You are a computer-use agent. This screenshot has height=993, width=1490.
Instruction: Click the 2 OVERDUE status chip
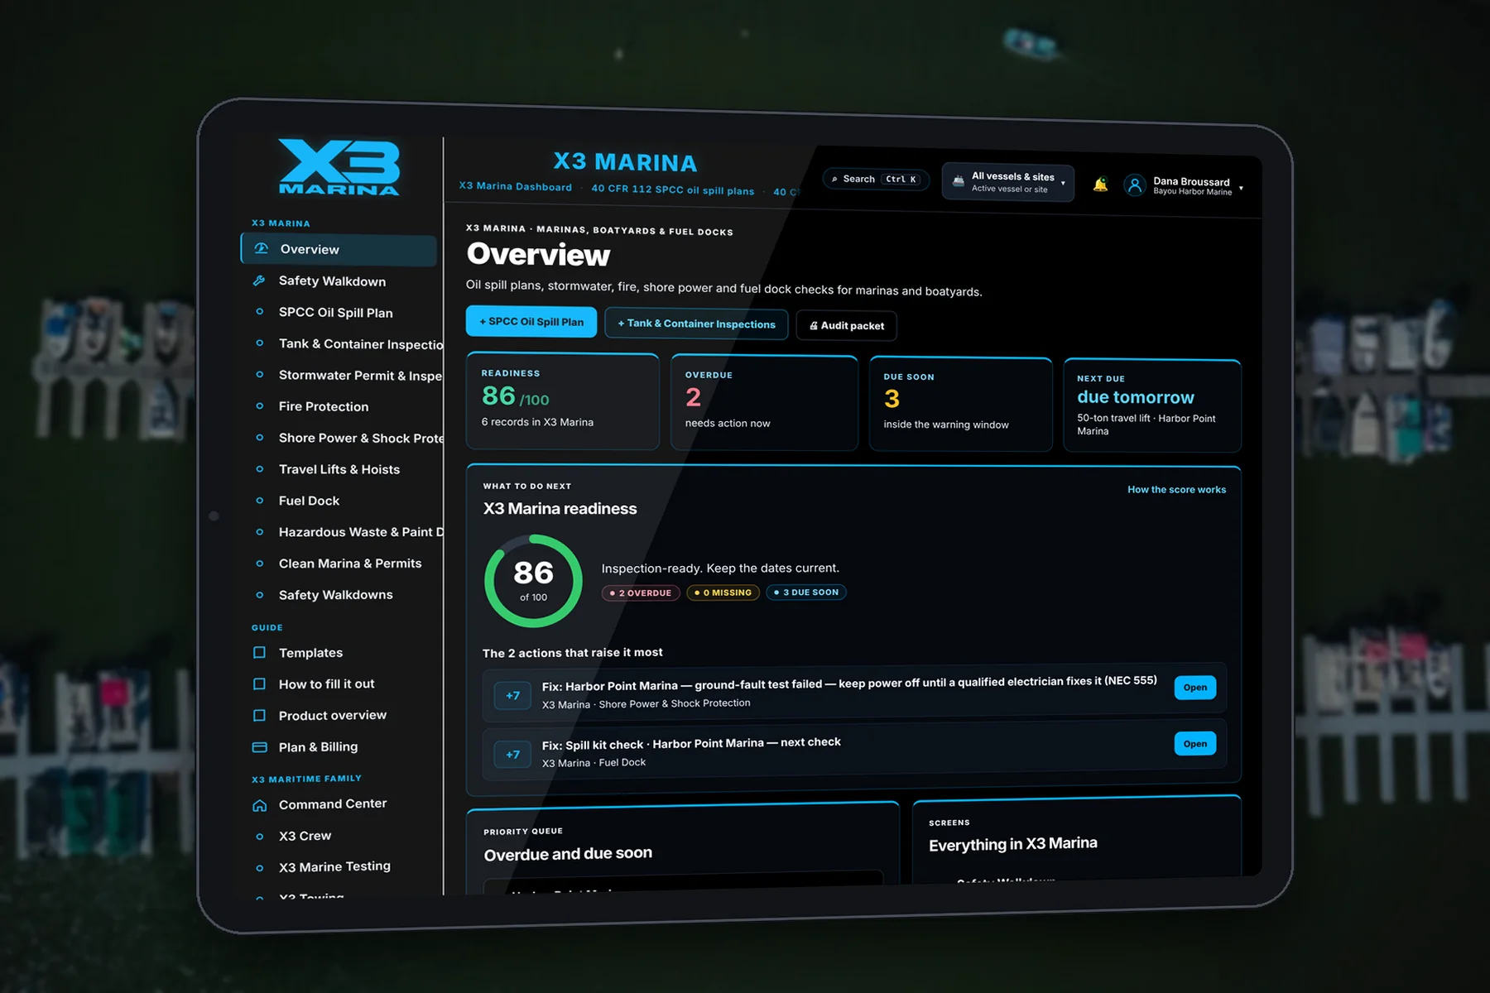tap(641, 592)
